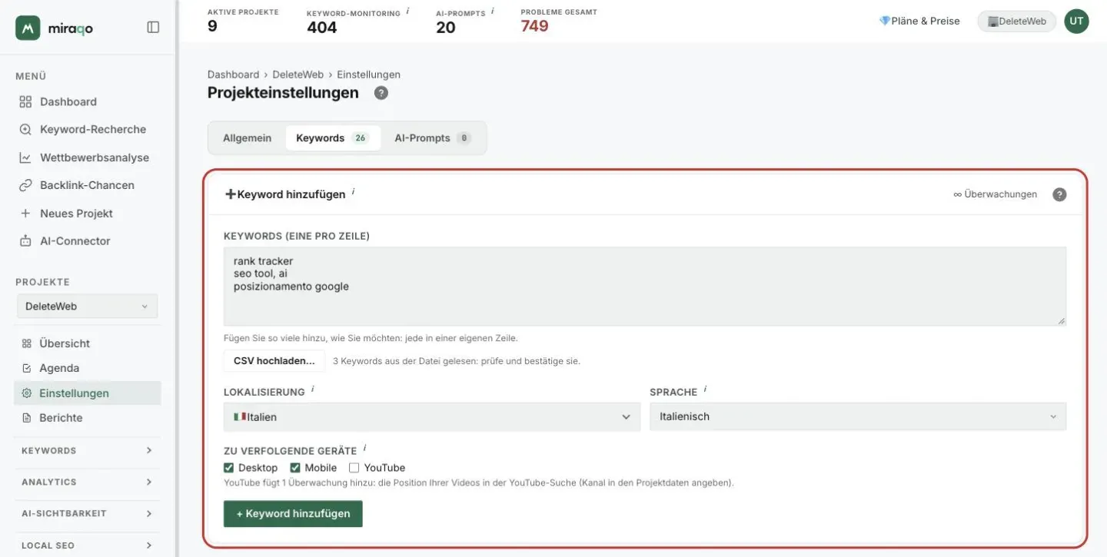Click the help icon next to Überwachungen
The image size is (1107, 557).
click(x=1059, y=194)
